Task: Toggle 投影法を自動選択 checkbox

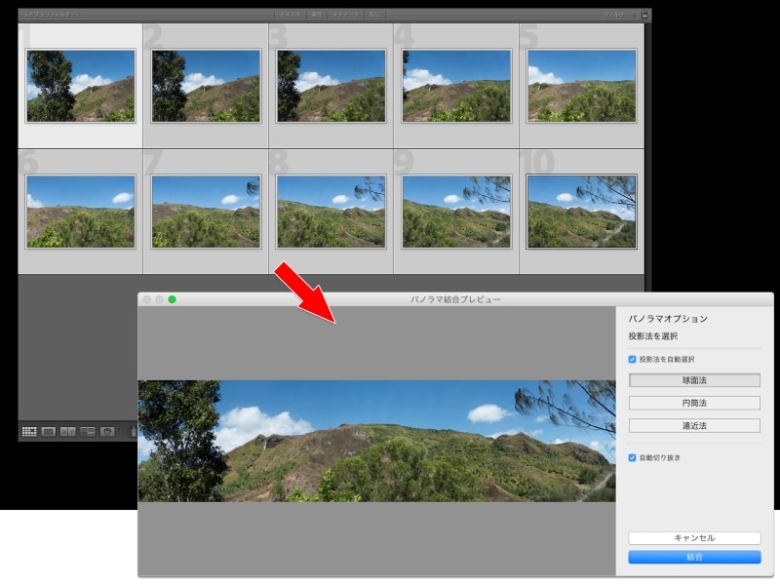Action: pyautogui.click(x=633, y=360)
